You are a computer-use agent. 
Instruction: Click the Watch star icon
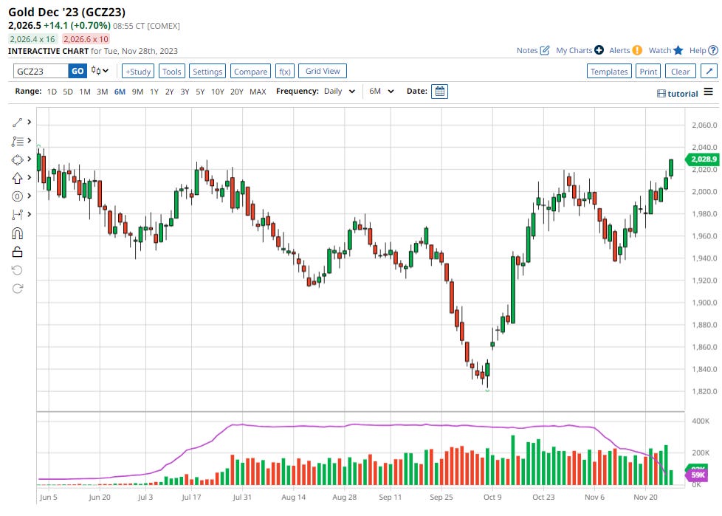click(x=678, y=50)
